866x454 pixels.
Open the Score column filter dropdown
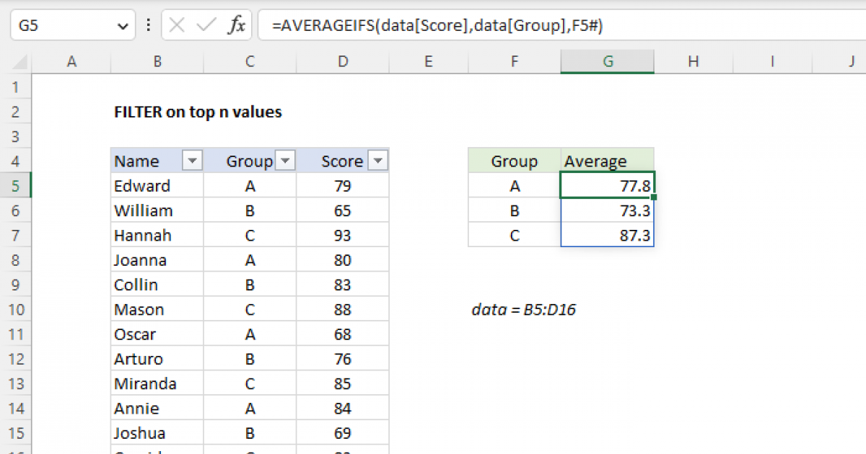click(377, 160)
